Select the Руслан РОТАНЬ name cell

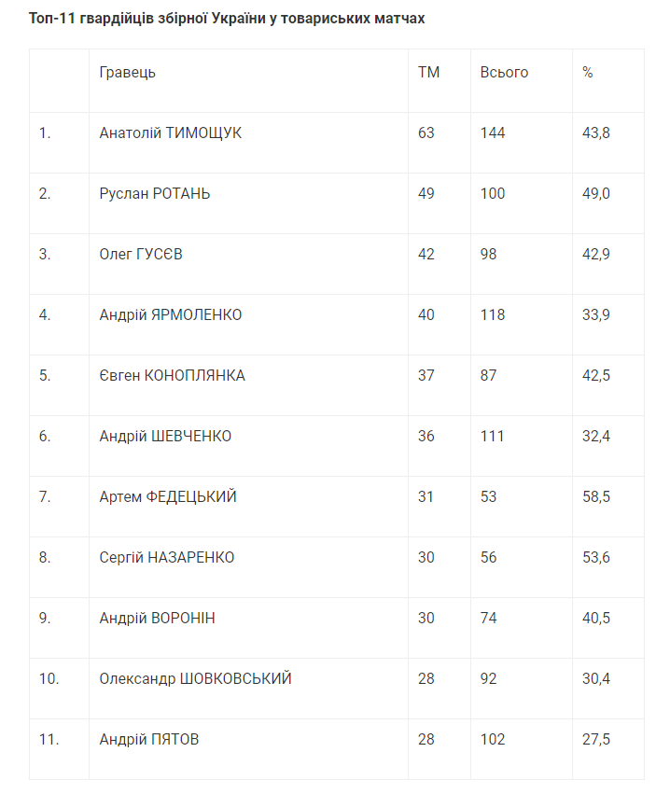155,194
